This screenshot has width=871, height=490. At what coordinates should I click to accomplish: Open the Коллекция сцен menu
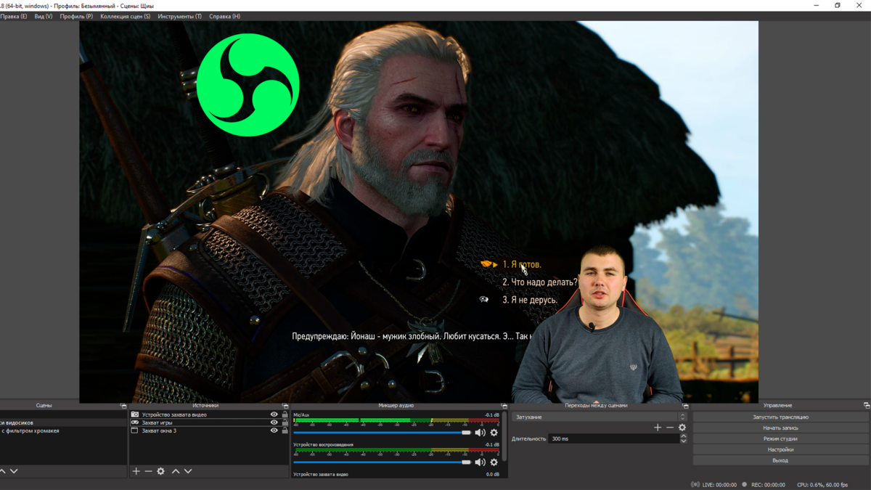tap(126, 16)
